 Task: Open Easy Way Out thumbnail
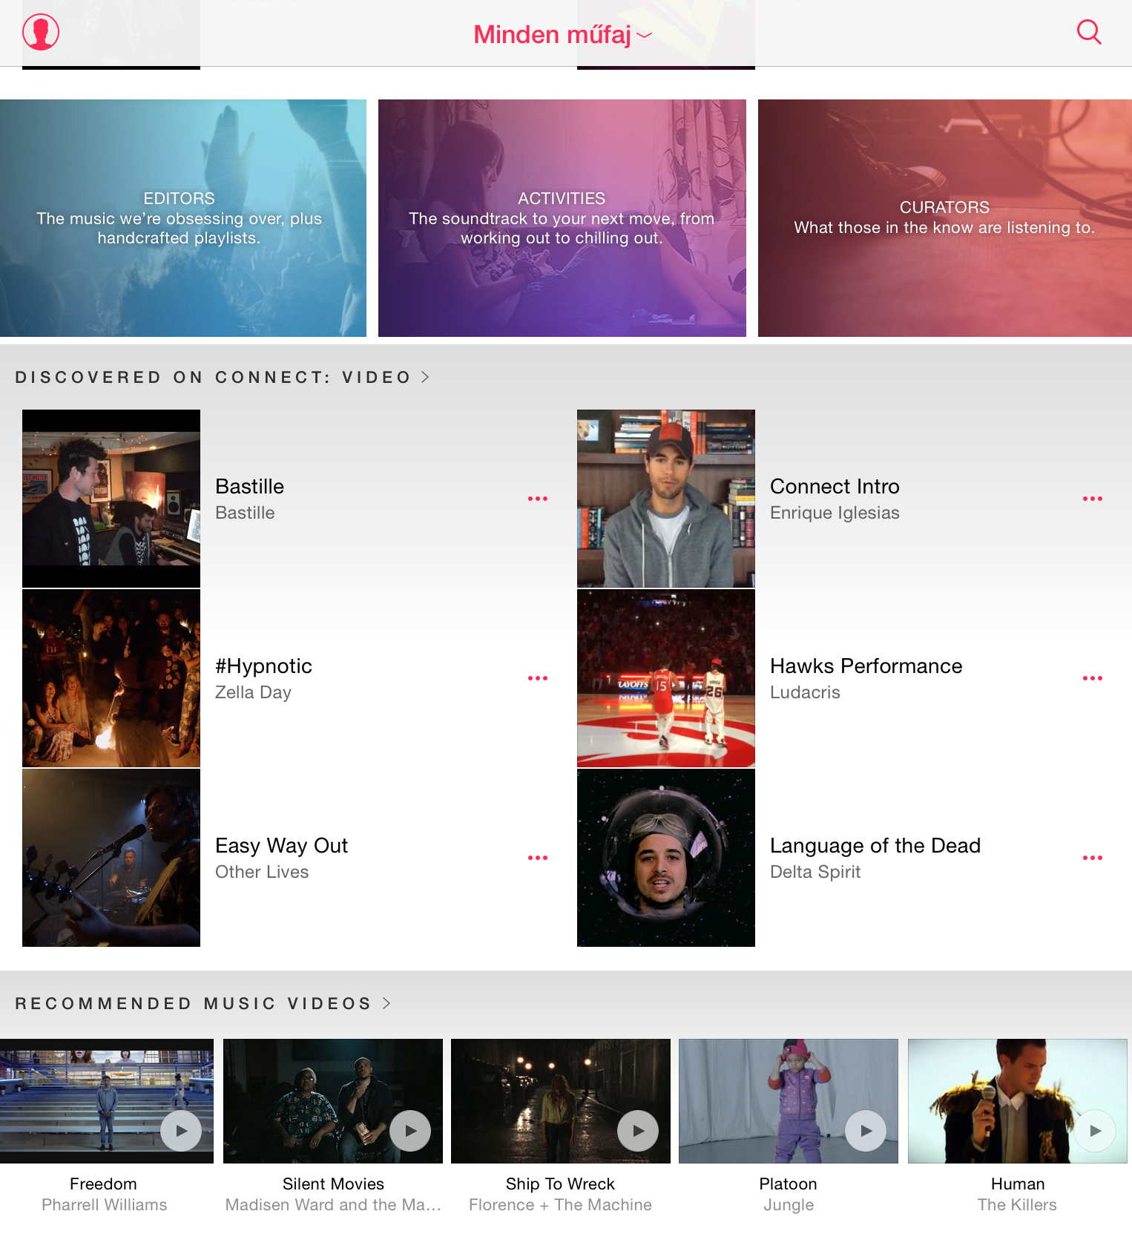coord(111,858)
